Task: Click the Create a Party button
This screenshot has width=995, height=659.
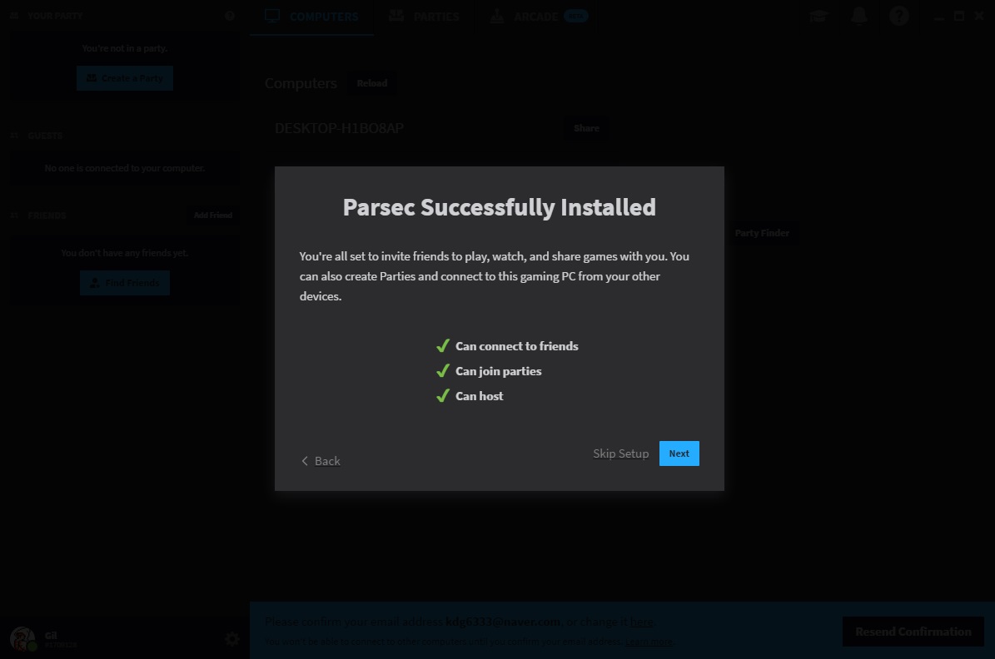Action: tap(125, 78)
